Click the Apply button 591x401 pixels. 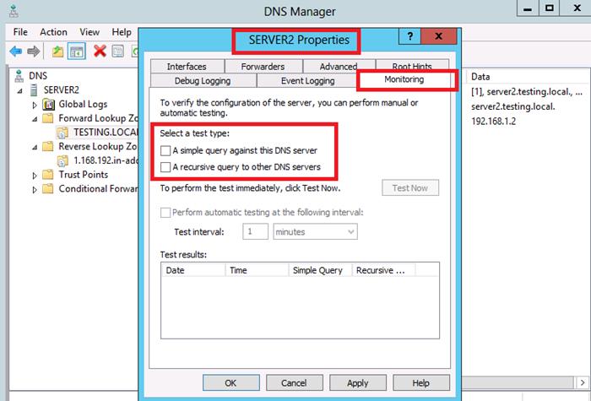click(x=358, y=383)
